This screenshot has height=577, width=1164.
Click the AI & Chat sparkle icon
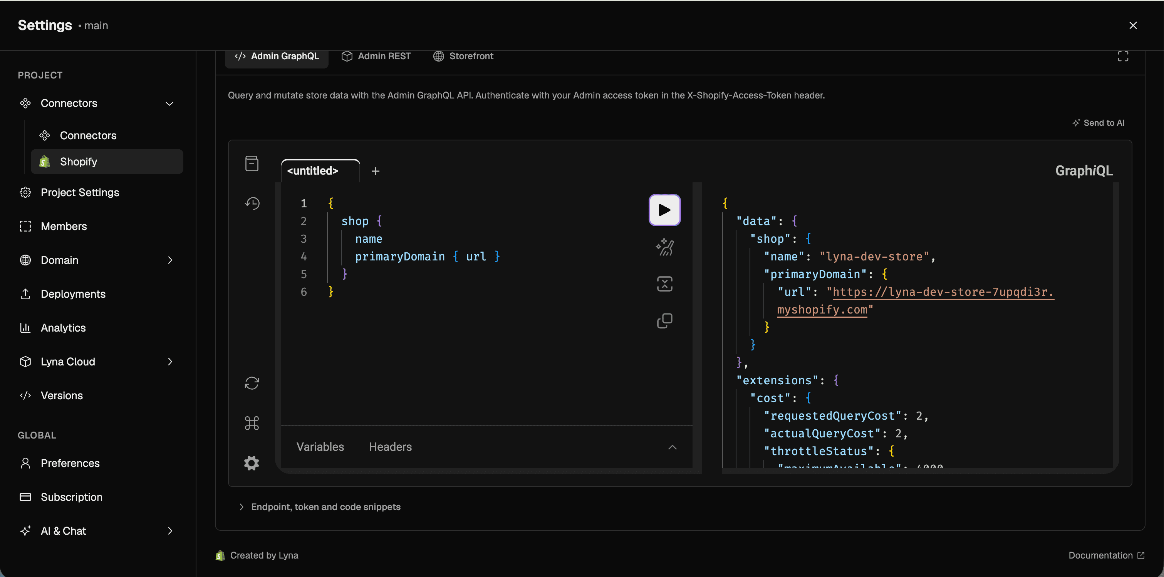point(25,530)
